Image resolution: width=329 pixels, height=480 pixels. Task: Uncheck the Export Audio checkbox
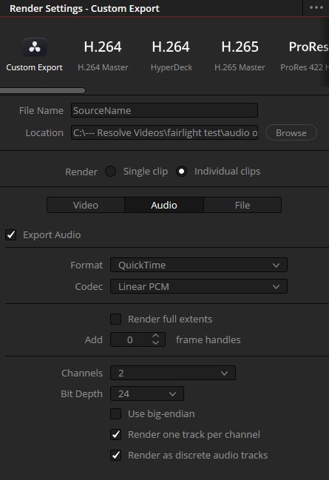coord(11,234)
